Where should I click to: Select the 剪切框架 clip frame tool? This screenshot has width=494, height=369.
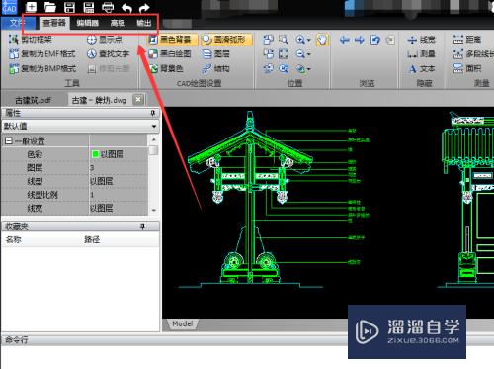[31, 40]
